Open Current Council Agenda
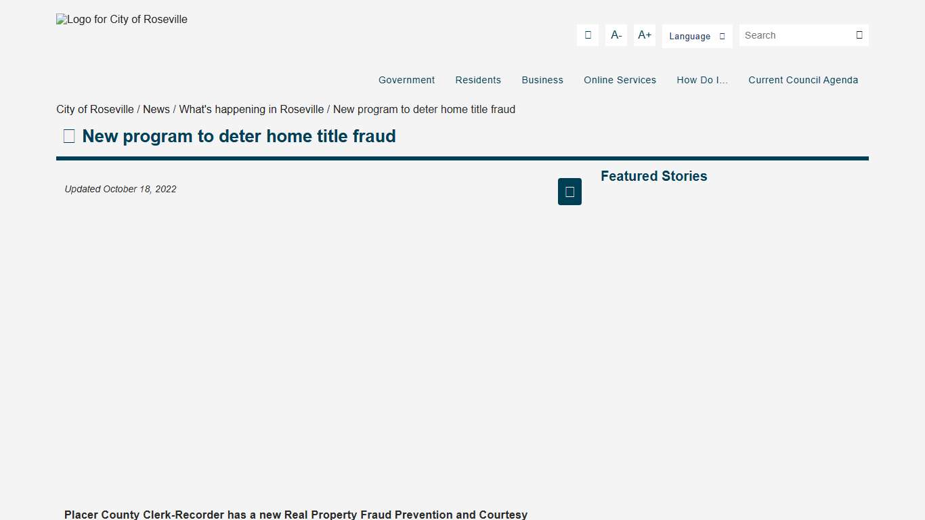The width and height of the screenshot is (925, 520). pos(803,80)
